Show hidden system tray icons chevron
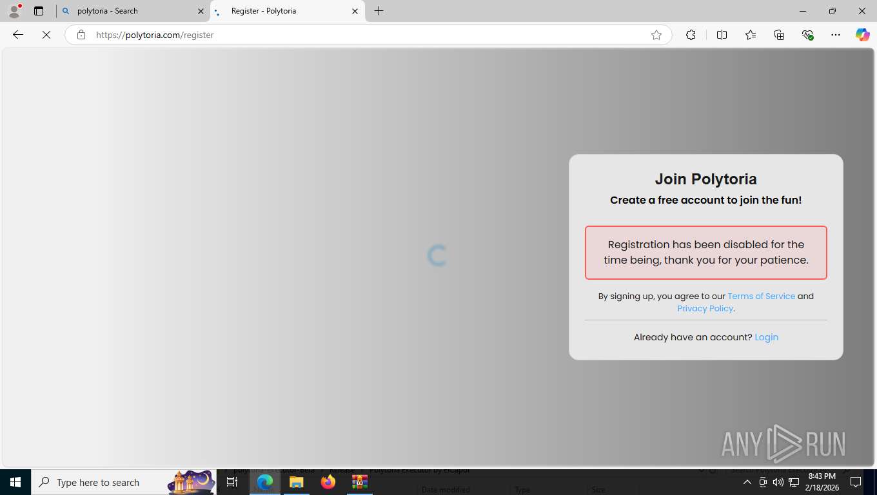877x495 pixels. tap(747, 482)
